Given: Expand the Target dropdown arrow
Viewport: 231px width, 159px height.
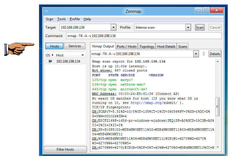Looking at the screenshot, I should (113, 27).
